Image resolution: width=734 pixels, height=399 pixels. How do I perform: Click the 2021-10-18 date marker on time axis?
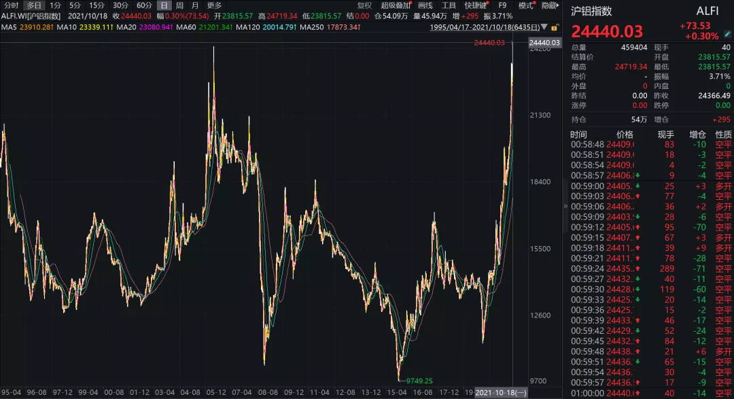pos(501,393)
